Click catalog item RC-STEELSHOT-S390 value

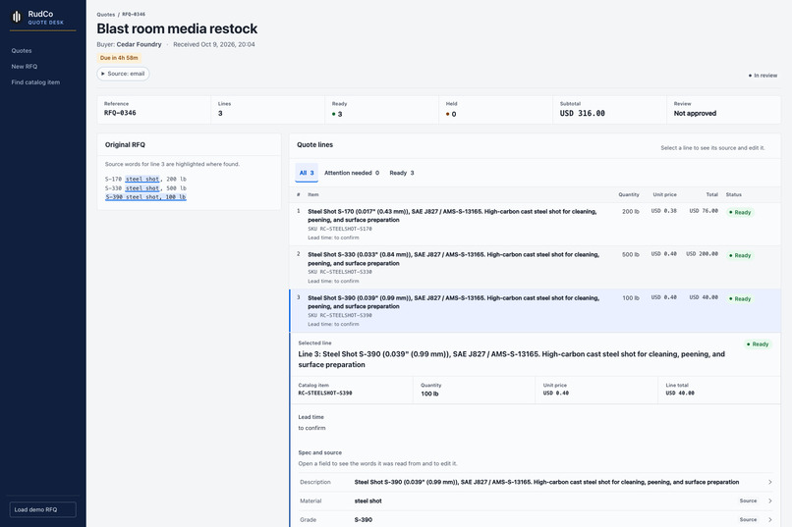325,393
